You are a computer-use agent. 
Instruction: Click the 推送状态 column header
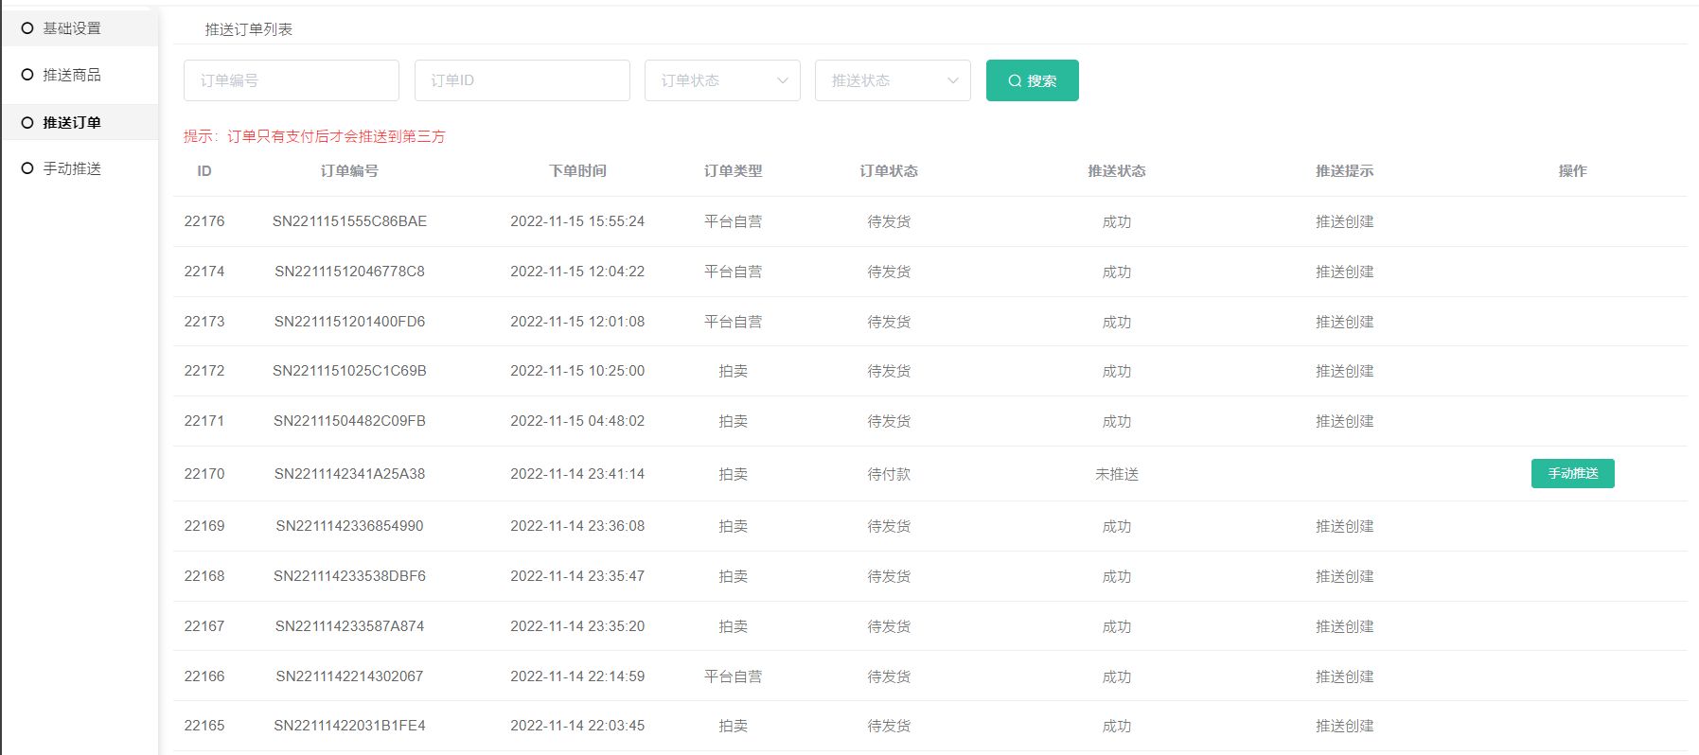click(1116, 171)
